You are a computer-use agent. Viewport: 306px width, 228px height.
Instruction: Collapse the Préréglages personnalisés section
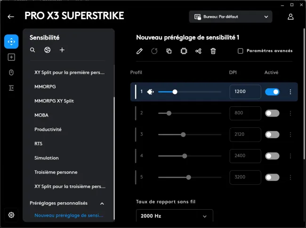click(102, 204)
